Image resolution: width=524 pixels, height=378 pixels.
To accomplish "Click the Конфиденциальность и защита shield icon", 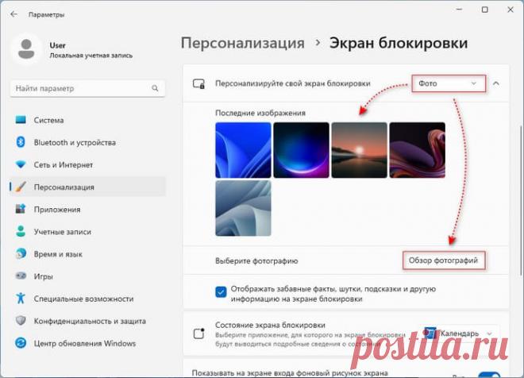I will [21, 321].
